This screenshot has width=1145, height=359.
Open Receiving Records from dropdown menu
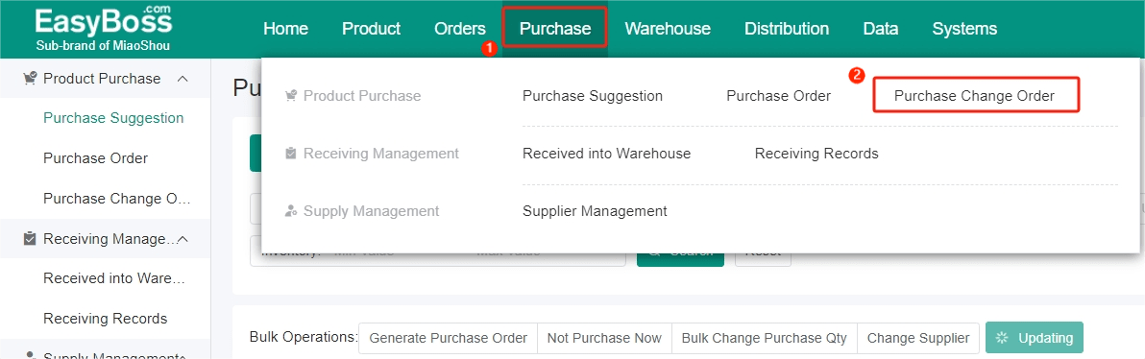point(816,154)
